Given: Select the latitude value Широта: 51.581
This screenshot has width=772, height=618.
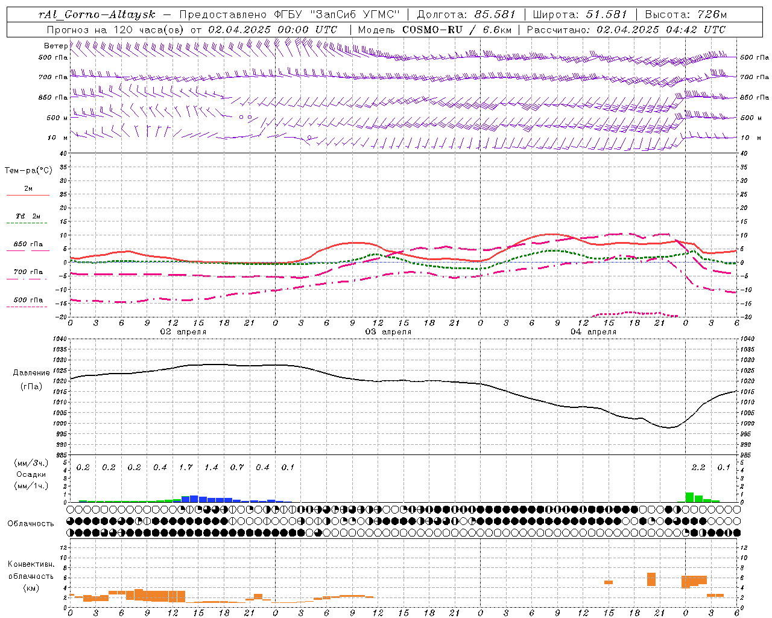Looking at the screenshot, I should 580,14.
